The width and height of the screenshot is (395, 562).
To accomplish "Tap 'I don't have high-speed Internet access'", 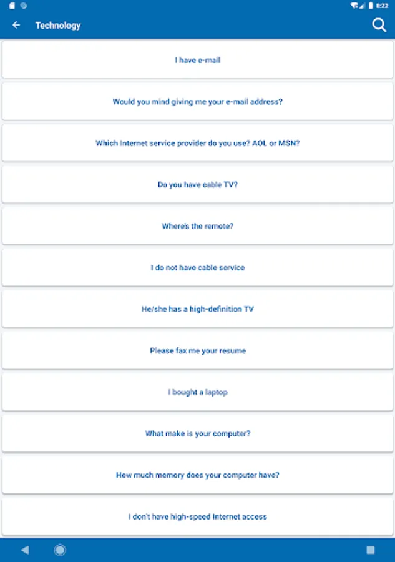I will (x=197, y=516).
